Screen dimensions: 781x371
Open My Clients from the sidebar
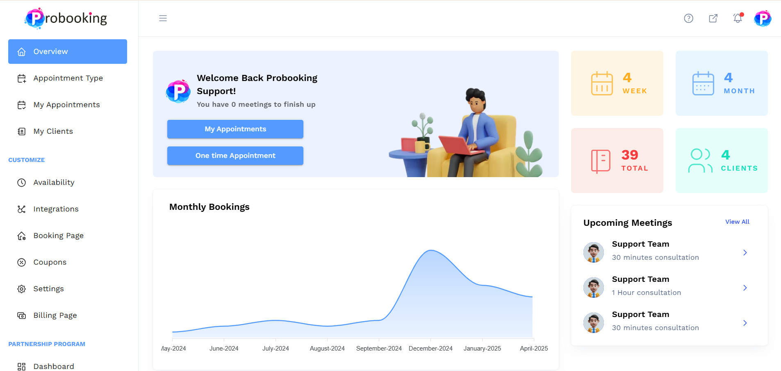click(x=68, y=131)
